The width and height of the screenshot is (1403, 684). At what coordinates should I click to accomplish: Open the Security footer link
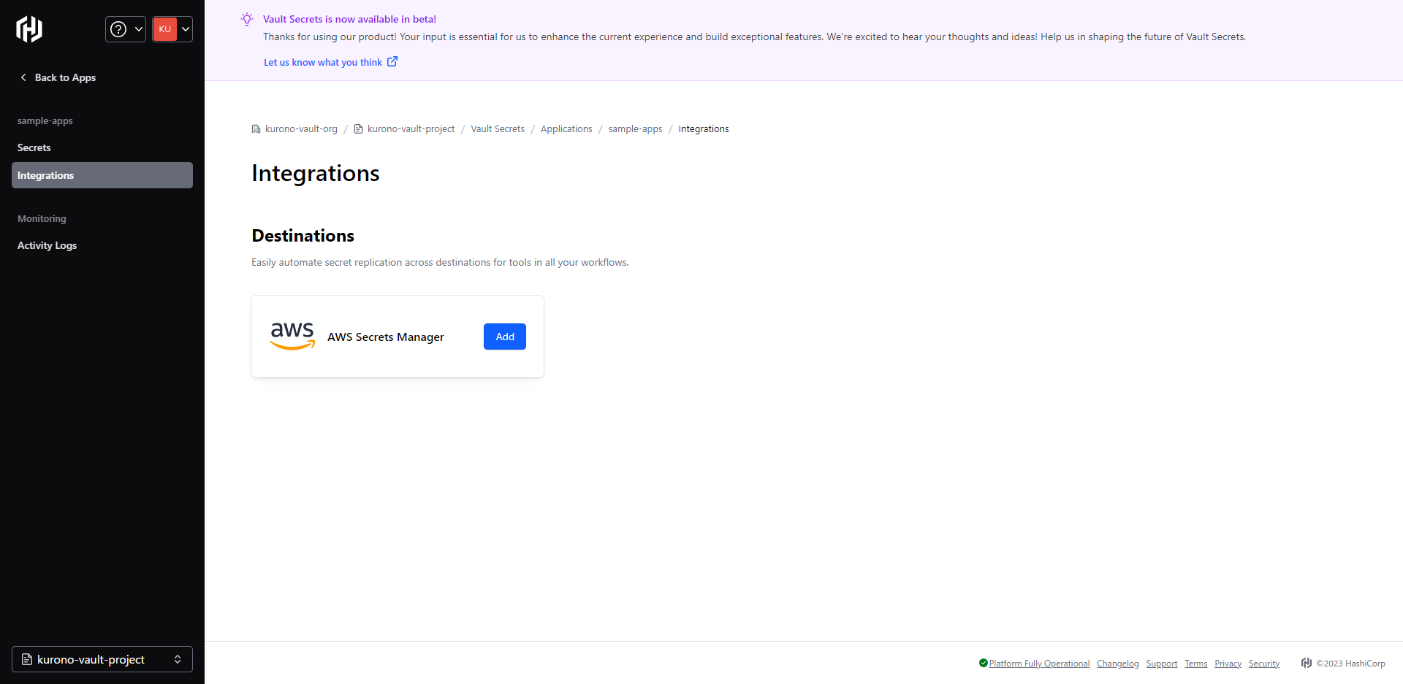[1264, 664]
